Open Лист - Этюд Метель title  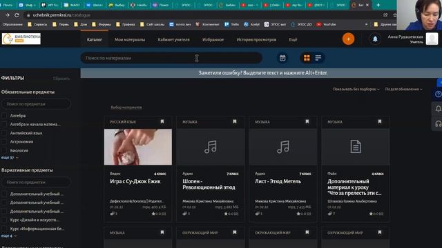278,181
